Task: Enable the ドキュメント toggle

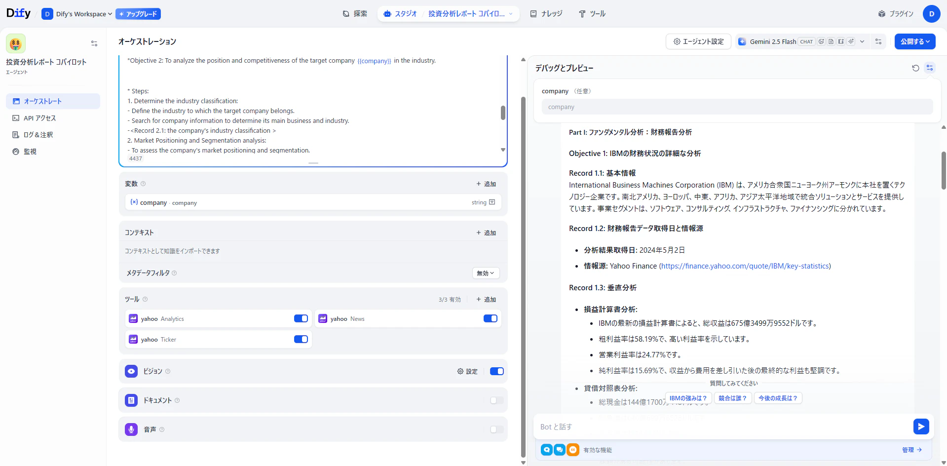Action: [x=497, y=400]
